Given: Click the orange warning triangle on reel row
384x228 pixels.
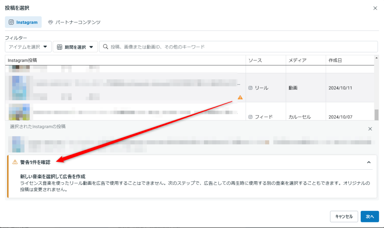Looking at the screenshot, I should click(x=240, y=98).
